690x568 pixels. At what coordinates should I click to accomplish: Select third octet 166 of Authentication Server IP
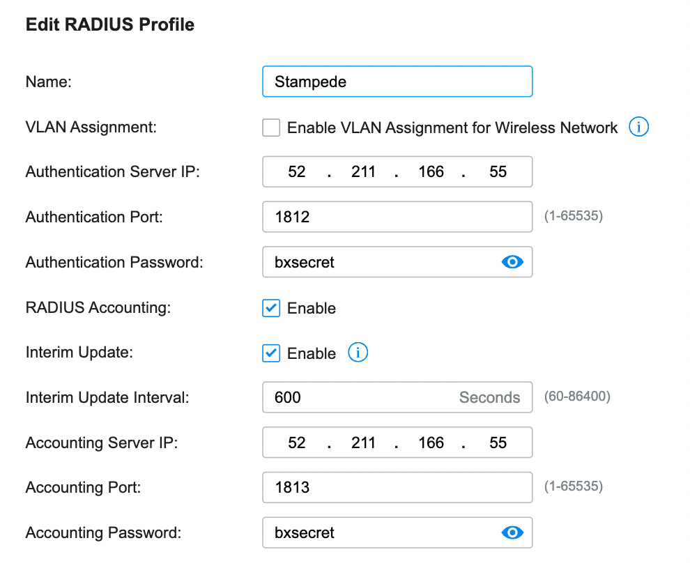[431, 171]
